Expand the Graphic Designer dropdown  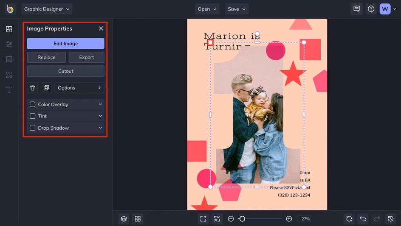(47, 9)
